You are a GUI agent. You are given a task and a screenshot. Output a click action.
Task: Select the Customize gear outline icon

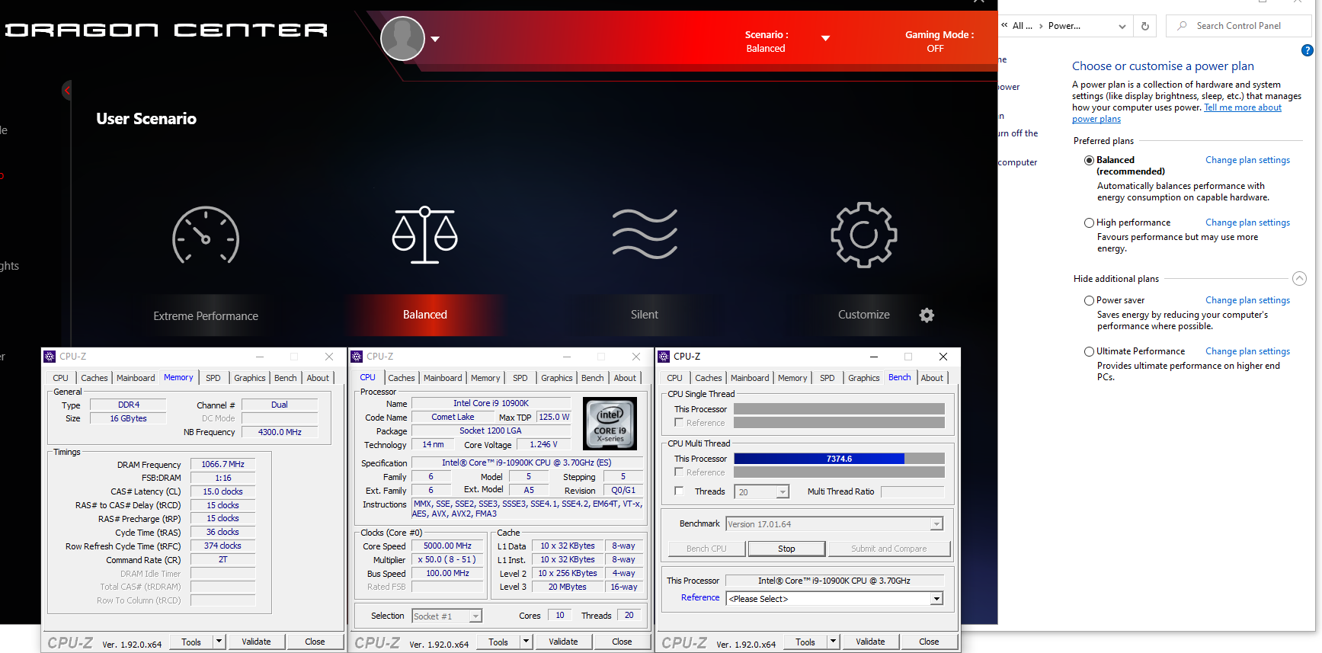pos(863,235)
